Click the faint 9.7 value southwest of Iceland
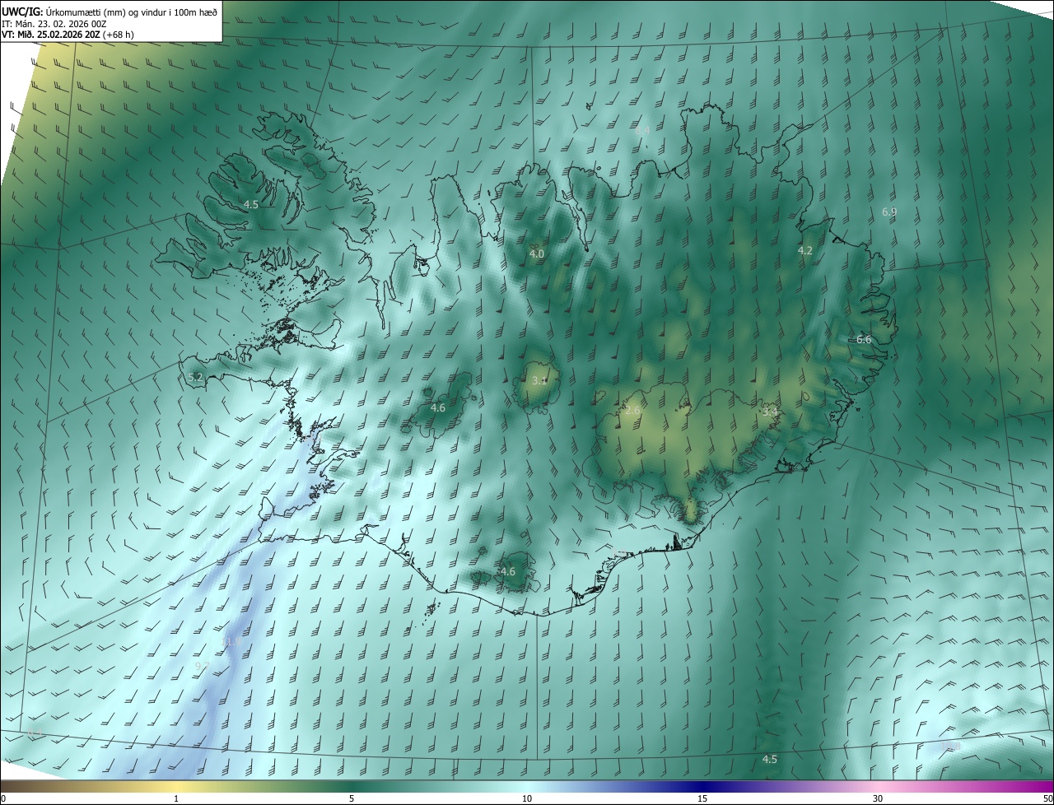The height and width of the screenshot is (805, 1054). [203, 665]
